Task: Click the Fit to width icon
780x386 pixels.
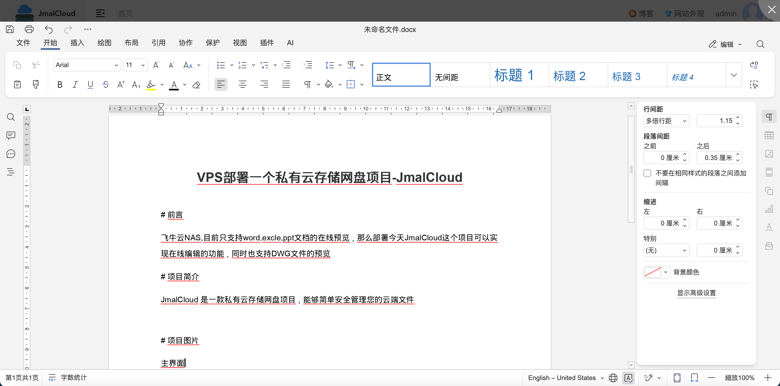Action: coord(694,378)
